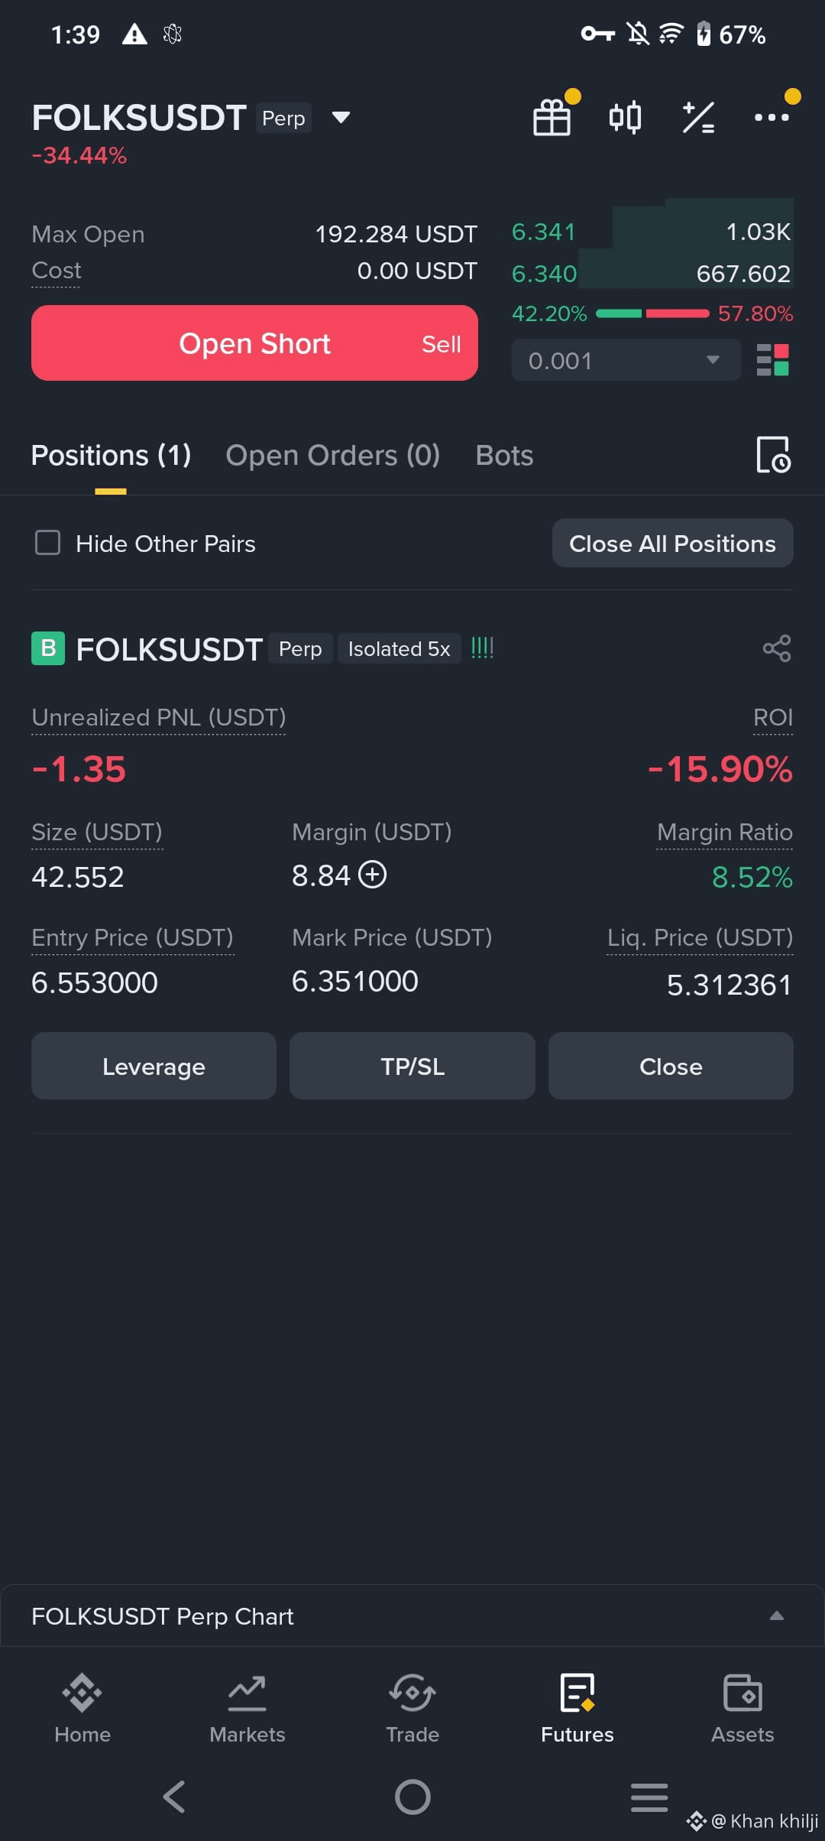Image resolution: width=825 pixels, height=1841 pixels.
Task: Open the gift rewards icon
Action: [x=552, y=118]
